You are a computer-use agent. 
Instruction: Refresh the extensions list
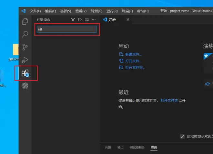[x=80, y=20]
